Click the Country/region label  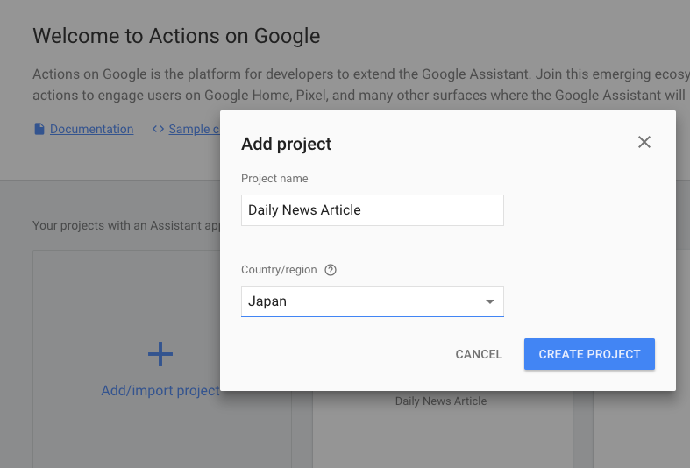(x=279, y=270)
